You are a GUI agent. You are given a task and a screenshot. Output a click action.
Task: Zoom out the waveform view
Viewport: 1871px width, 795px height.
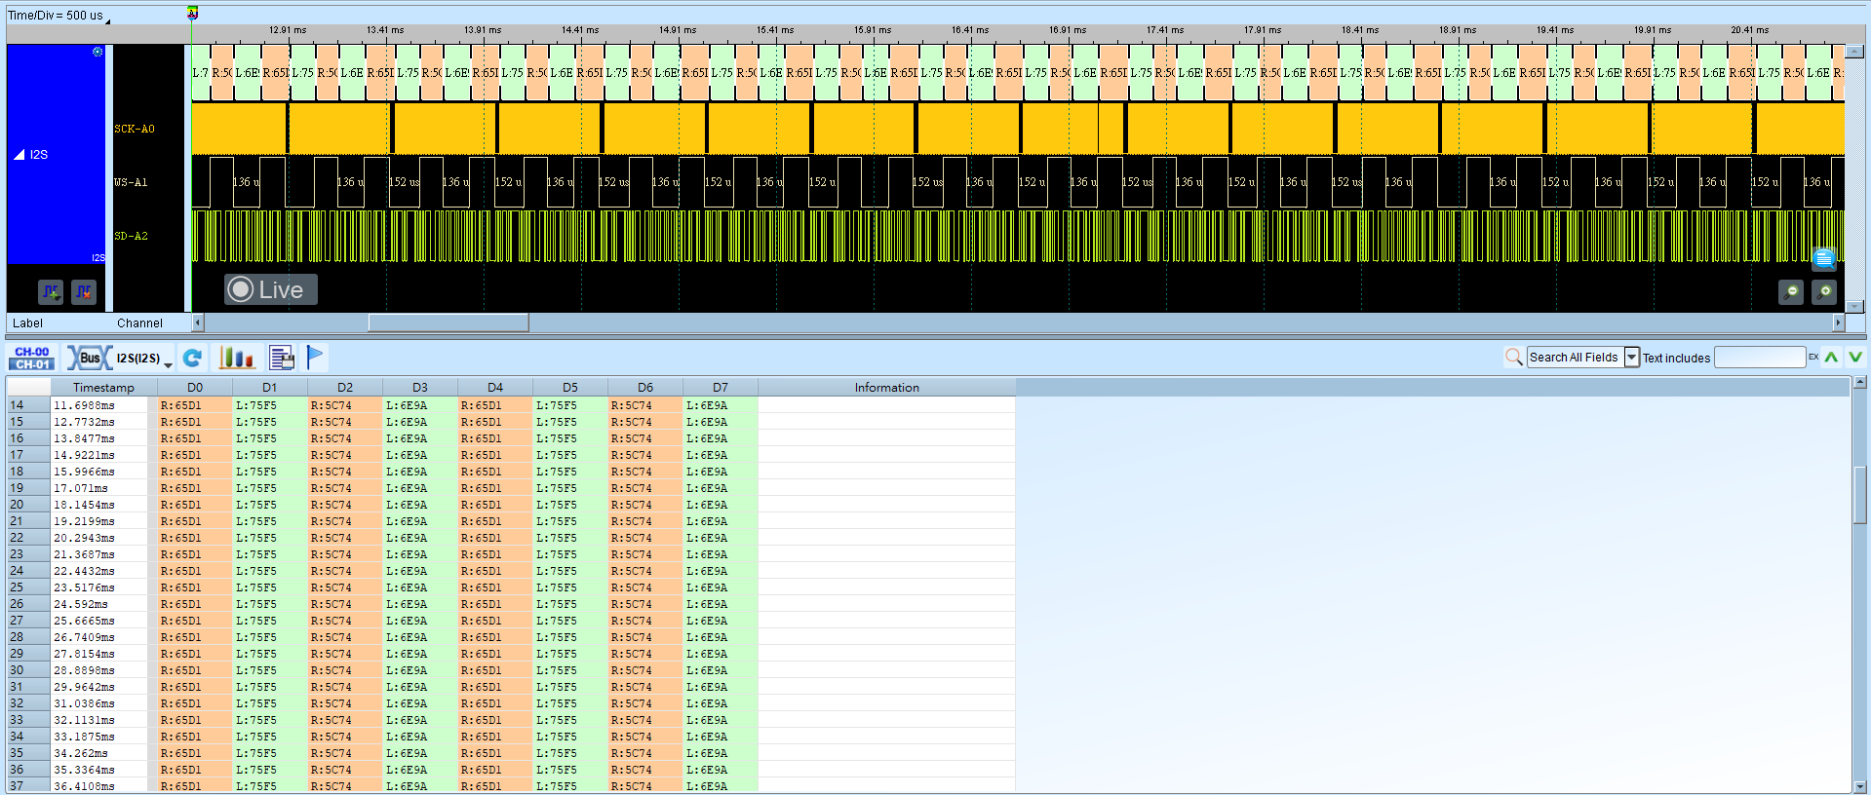coord(1791,291)
